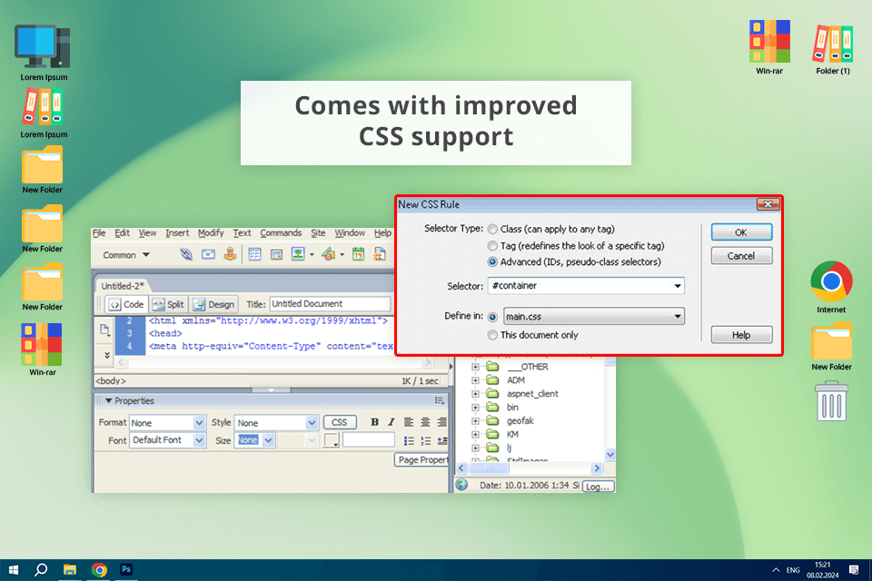Open the Windows Start menu
Screen dimensions: 872x581
tap(14, 570)
